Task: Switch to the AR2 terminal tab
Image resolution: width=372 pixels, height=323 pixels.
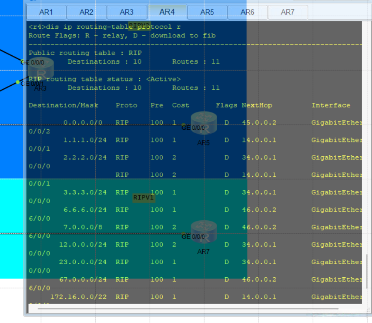Action: click(87, 12)
